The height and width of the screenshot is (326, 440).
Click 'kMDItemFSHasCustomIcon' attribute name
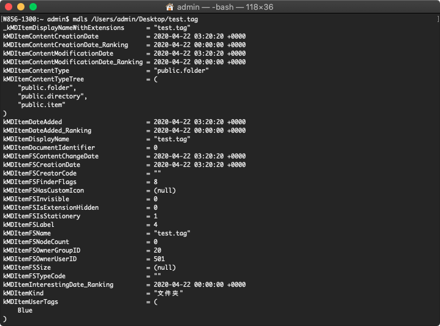pos(44,190)
